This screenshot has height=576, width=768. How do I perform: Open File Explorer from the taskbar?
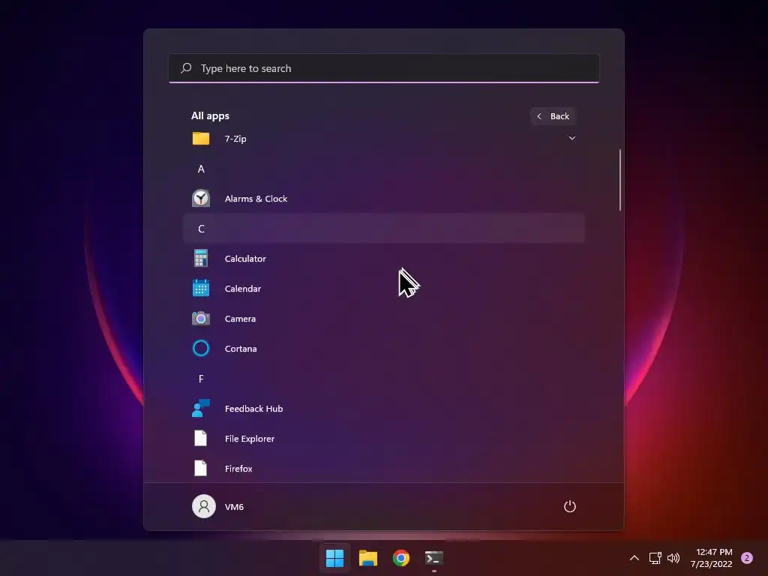[367, 558]
